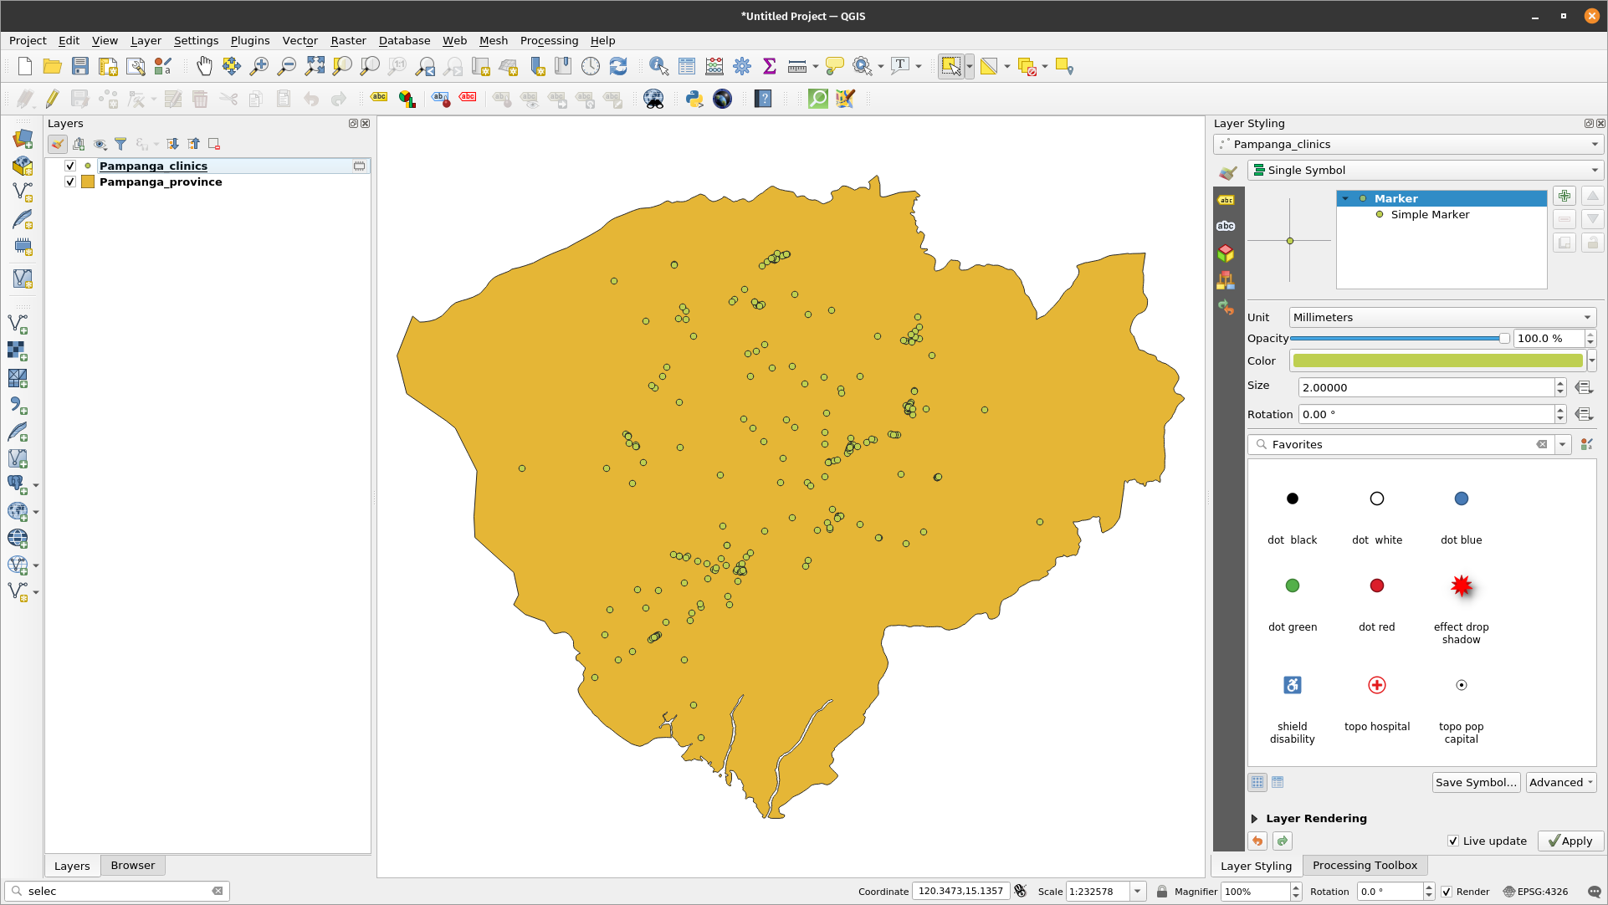Image resolution: width=1608 pixels, height=905 pixels.
Task: Toggle visibility of Pampanga_province layer
Action: [69, 182]
